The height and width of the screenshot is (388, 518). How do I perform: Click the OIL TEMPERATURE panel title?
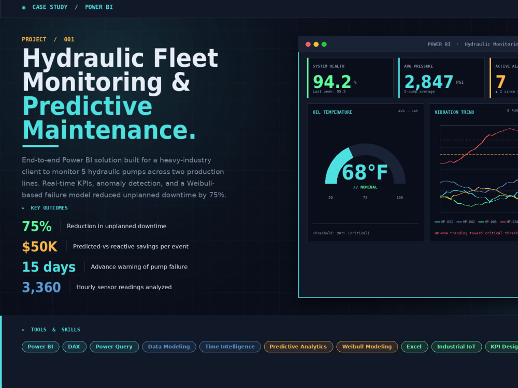(x=333, y=112)
